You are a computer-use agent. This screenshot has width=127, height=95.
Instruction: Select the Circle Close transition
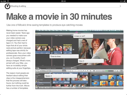tap(120, 84)
